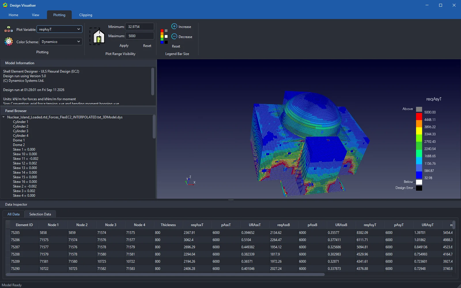Click the Maximum value field 5000
Viewport: 461px width, 288px height.
[x=139, y=36]
